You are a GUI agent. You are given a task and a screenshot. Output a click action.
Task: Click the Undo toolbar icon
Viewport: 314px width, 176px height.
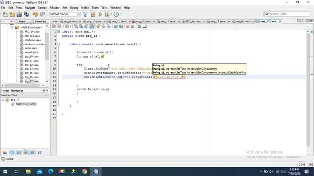(35, 14)
